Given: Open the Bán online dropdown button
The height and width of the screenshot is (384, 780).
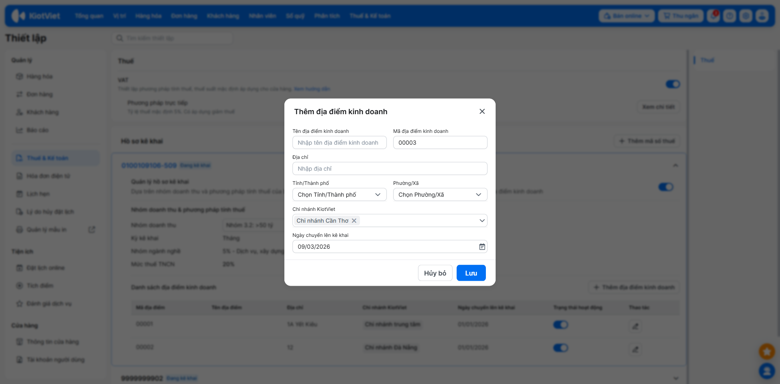Looking at the screenshot, I should [626, 16].
